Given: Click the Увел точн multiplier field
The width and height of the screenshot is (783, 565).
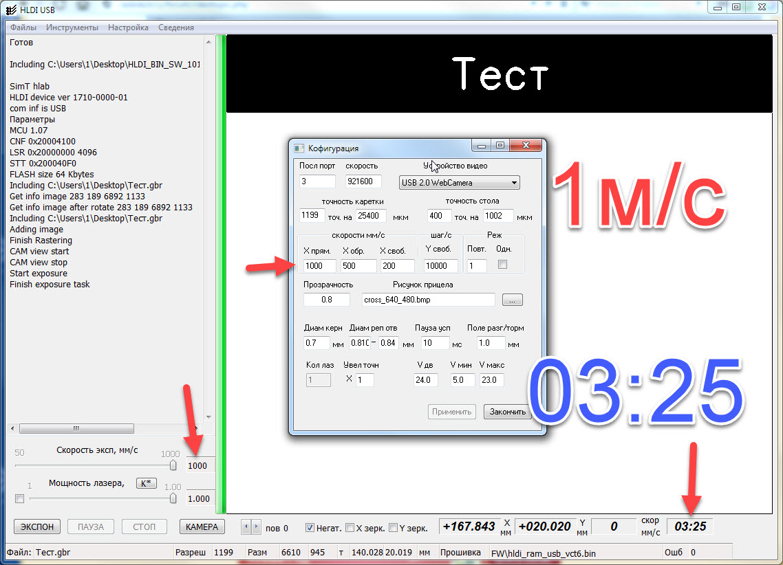Looking at the screenshot, I should (365, 380).
